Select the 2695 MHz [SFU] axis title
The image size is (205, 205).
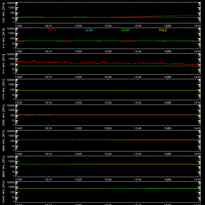pyautogui.click(x=4, y=115)
